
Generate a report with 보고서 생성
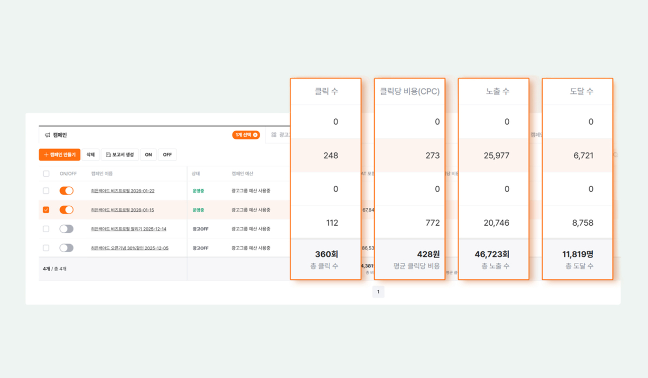[120, 154]
